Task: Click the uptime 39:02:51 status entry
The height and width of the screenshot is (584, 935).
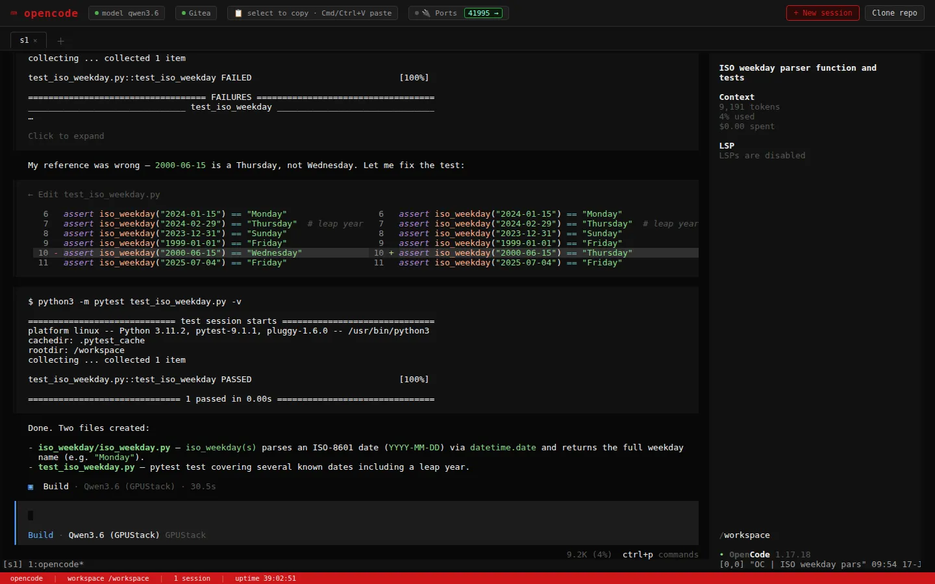Action: (265, 578)
